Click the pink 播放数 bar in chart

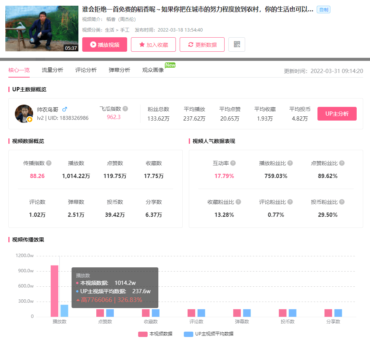(54, 291)
